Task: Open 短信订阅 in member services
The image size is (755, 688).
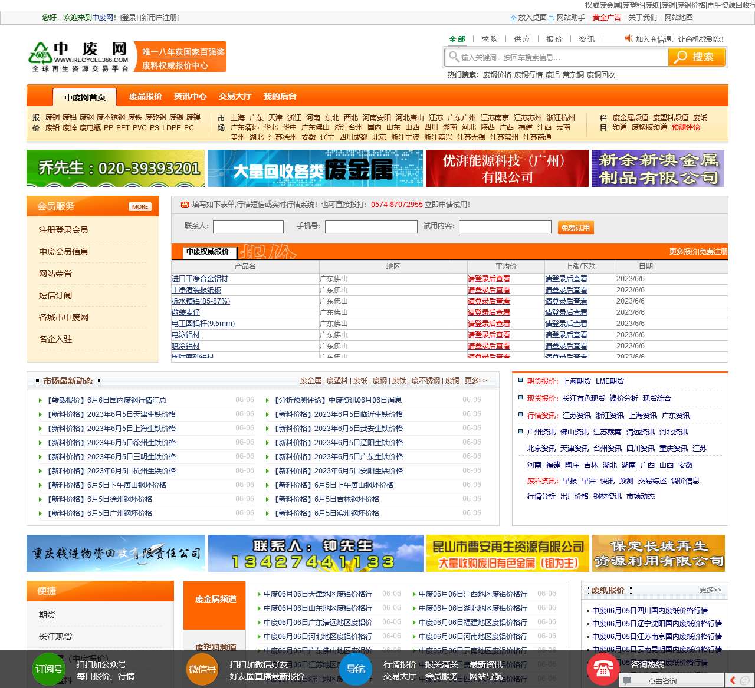Action: point(55,295)
